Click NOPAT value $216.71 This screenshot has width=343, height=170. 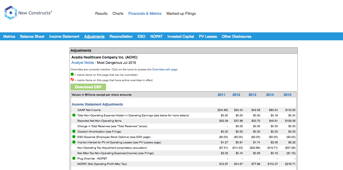[290, 164]
